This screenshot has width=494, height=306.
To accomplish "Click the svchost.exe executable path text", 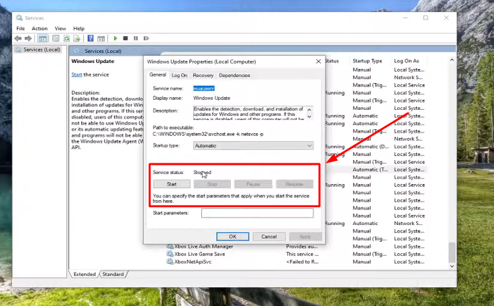I will (x=208, y=134).
